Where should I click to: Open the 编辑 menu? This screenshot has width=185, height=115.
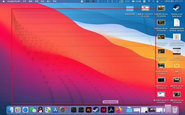click(30, 1)
